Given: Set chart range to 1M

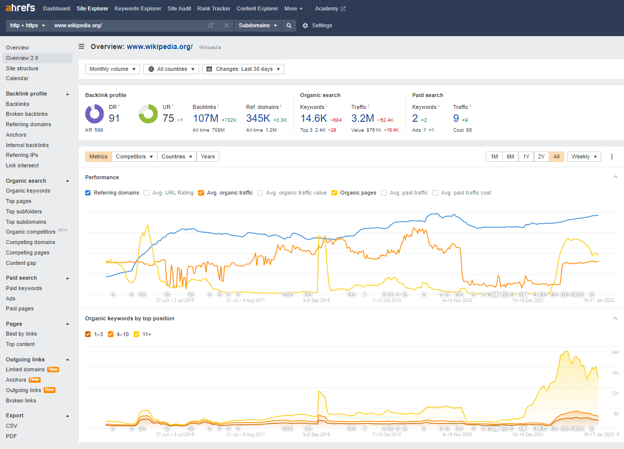Looking at the screenshot, I should [x=494, y=156].
